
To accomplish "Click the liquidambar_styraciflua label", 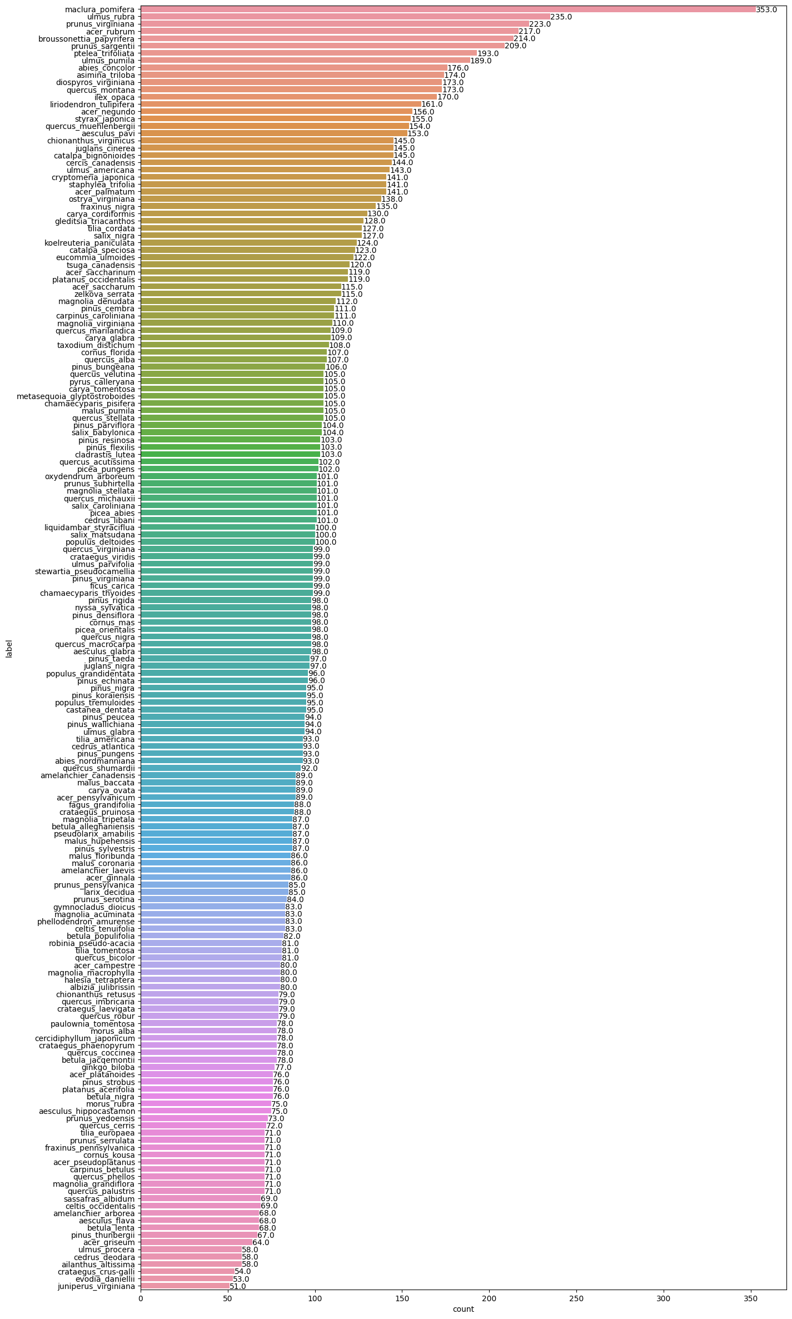I will click(x=89, y=527).
